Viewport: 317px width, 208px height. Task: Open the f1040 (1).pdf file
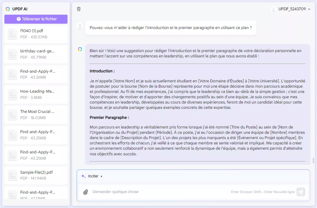tap(36, 34)
